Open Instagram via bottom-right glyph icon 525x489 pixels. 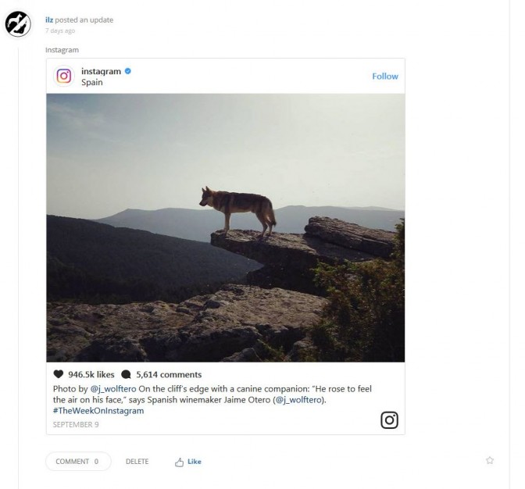pyautogui.click(x=389, y=420)
